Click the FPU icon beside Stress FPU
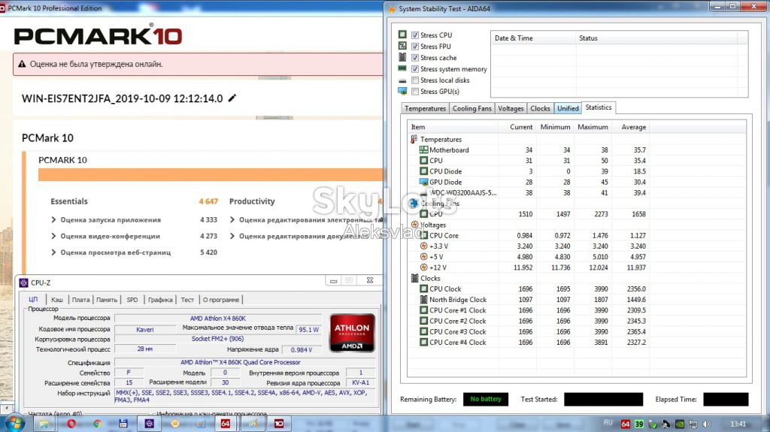Screen dimensions: 770x432 coord(402,46)
